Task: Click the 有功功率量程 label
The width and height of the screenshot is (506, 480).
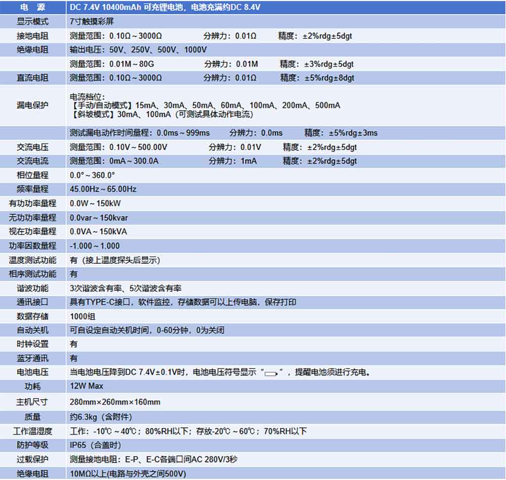Action: click(32, 203)
